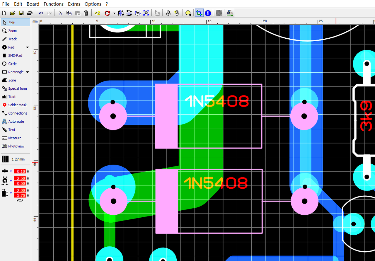This screenshot has width=375, height=261.
Task: Click the pad drill 0.50 field
Action: (x=20, y=183)
